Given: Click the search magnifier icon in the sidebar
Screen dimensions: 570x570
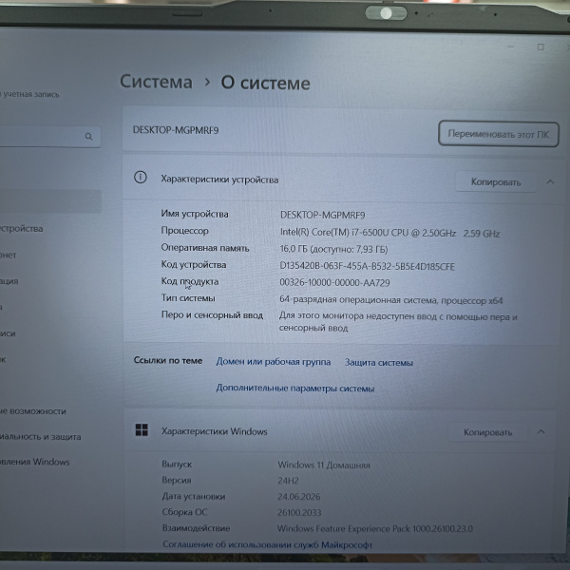Looking at the screenshot, I should (88, 137).
